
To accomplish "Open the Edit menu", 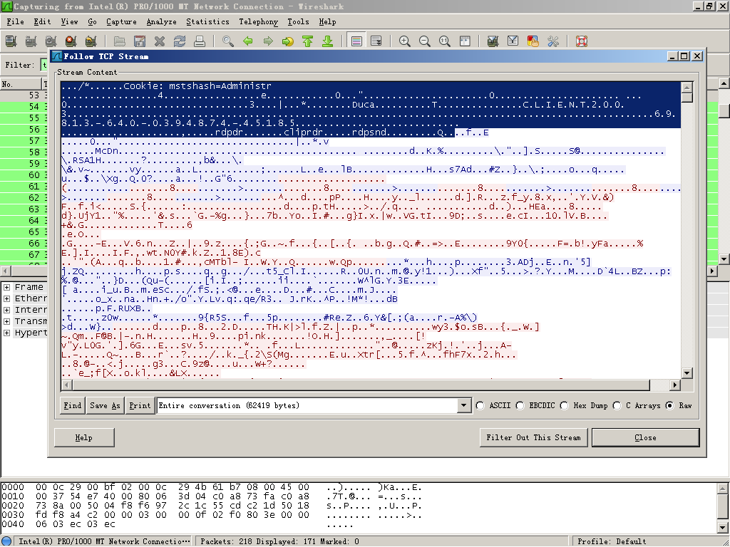I will click(42, 21).
